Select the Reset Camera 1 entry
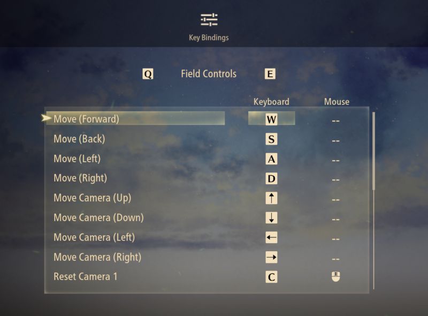The image size is (428, 316). point(86,277)
